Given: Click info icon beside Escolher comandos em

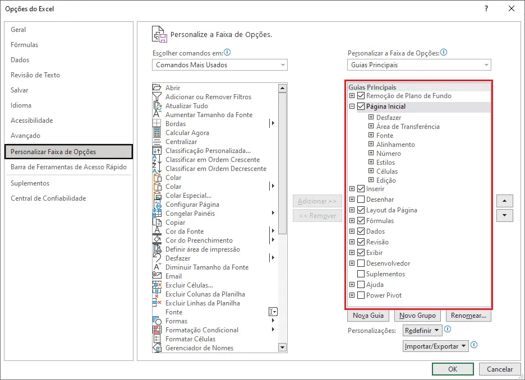Looking at the screenshot, I should tap(227, 53).
